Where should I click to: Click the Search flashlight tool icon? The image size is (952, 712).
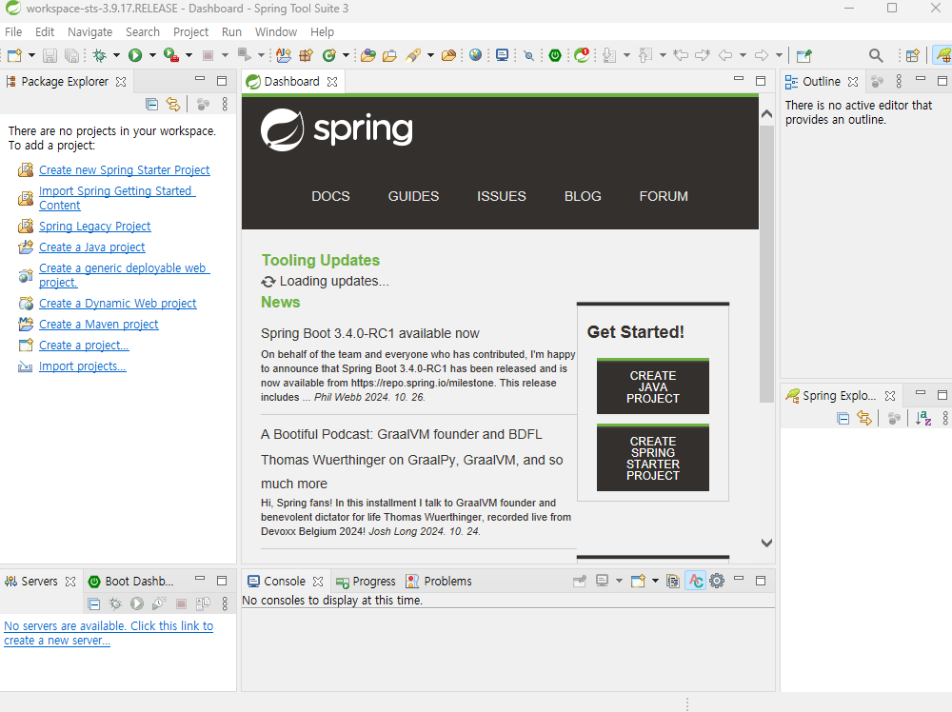(413, 55)
